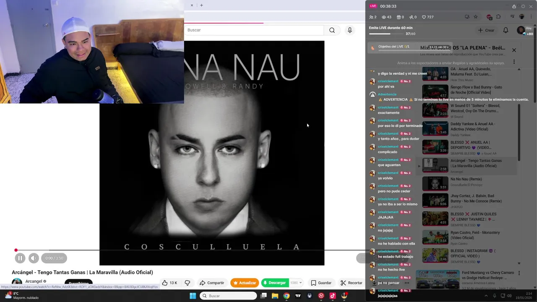Open the media control music-note icon
The width and height of the screenshot is (537, 302).
point(512,17)
